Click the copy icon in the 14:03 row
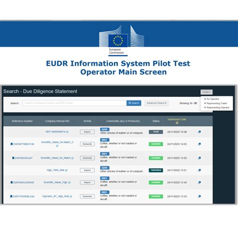Image resolution: width=238 pixels, height=238 pixels. [199, 144]
